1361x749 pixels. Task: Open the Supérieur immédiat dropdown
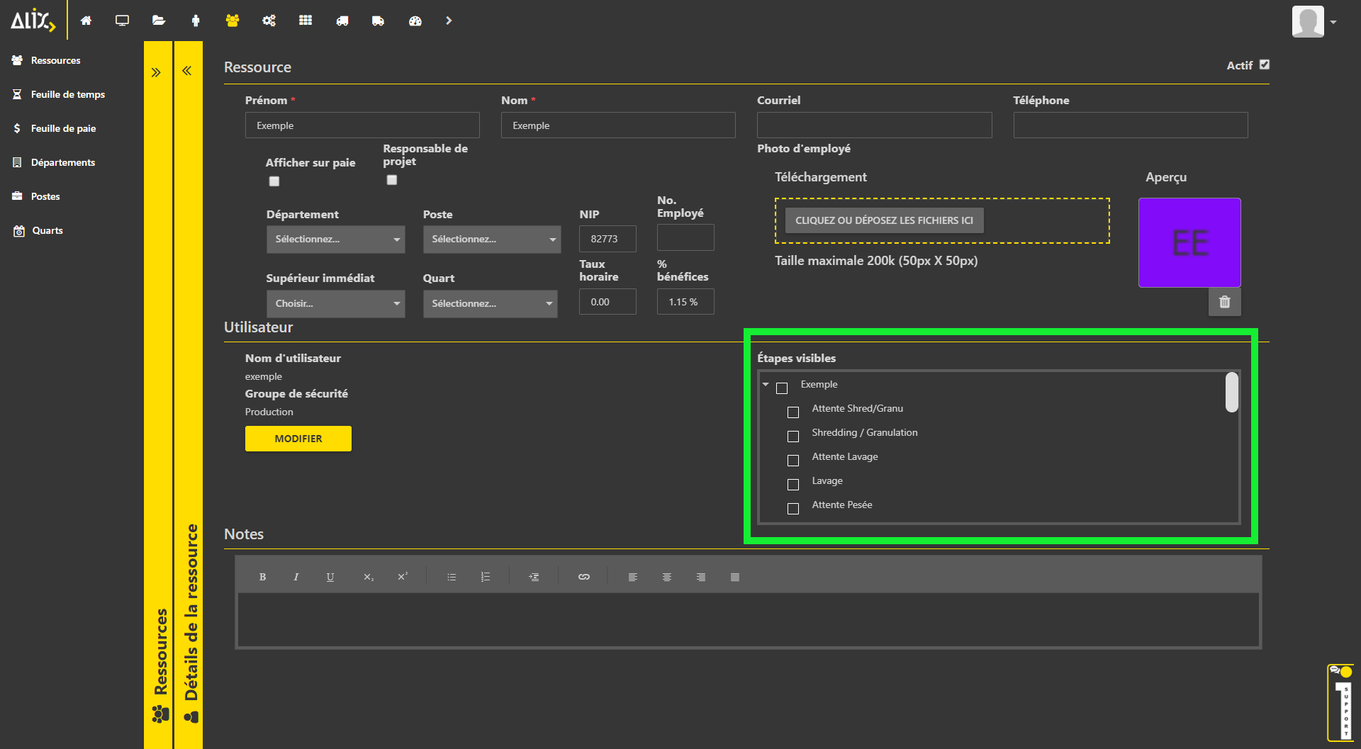coord(335,303)
